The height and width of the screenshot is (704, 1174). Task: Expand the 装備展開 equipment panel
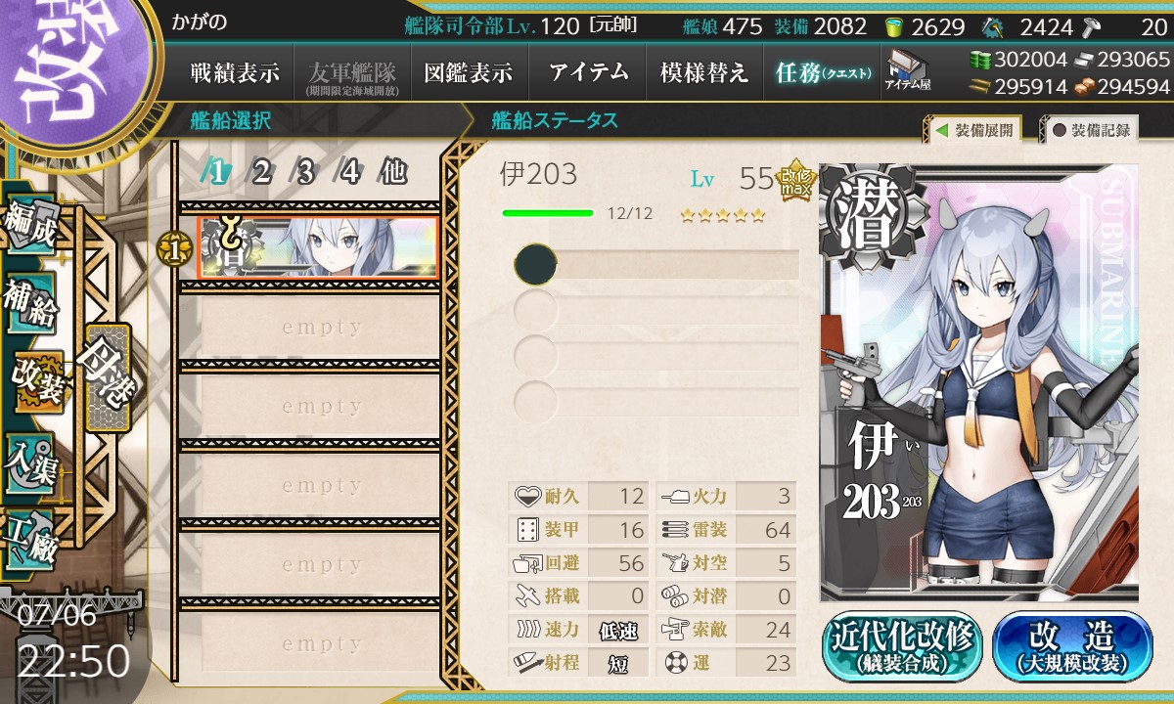(974, 129)
